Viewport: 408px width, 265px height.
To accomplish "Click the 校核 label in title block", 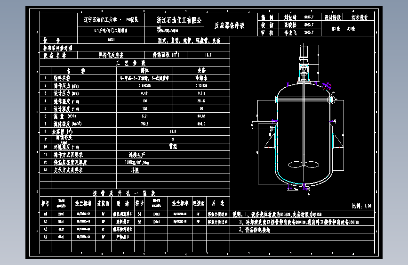I will coord(267,25).
